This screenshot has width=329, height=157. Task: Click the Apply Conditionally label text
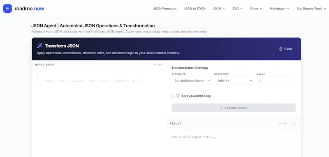click(x=196, y=96)
